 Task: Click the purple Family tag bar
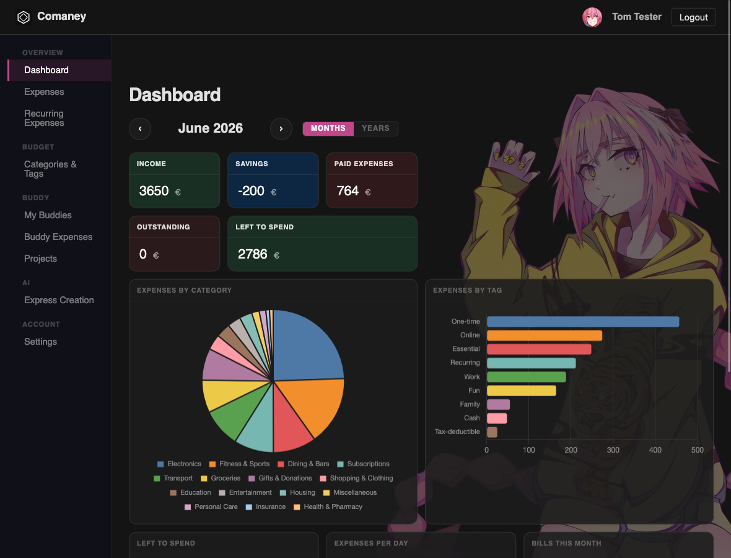coord(498,404)
